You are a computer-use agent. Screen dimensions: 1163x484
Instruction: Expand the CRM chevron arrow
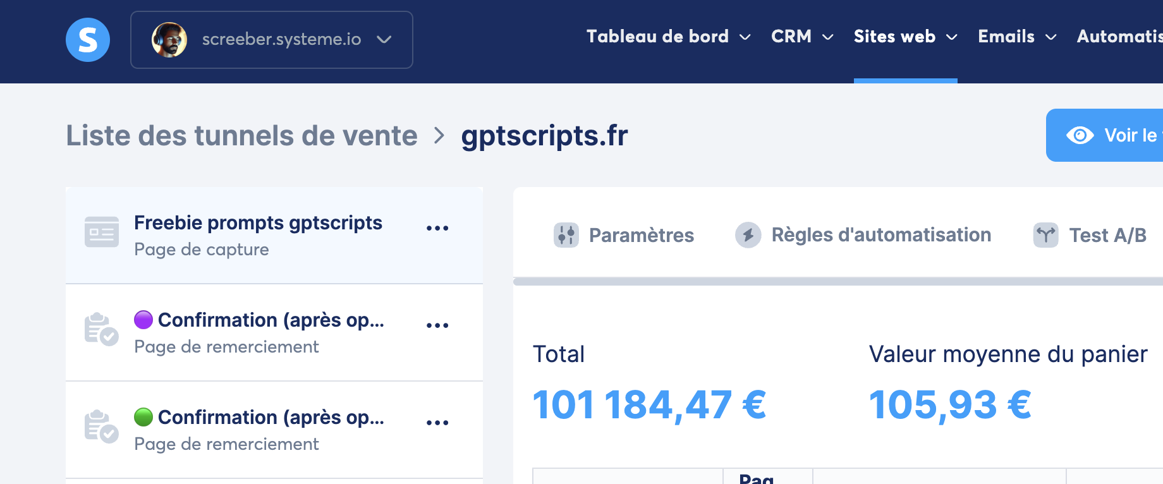pos(827,37)
